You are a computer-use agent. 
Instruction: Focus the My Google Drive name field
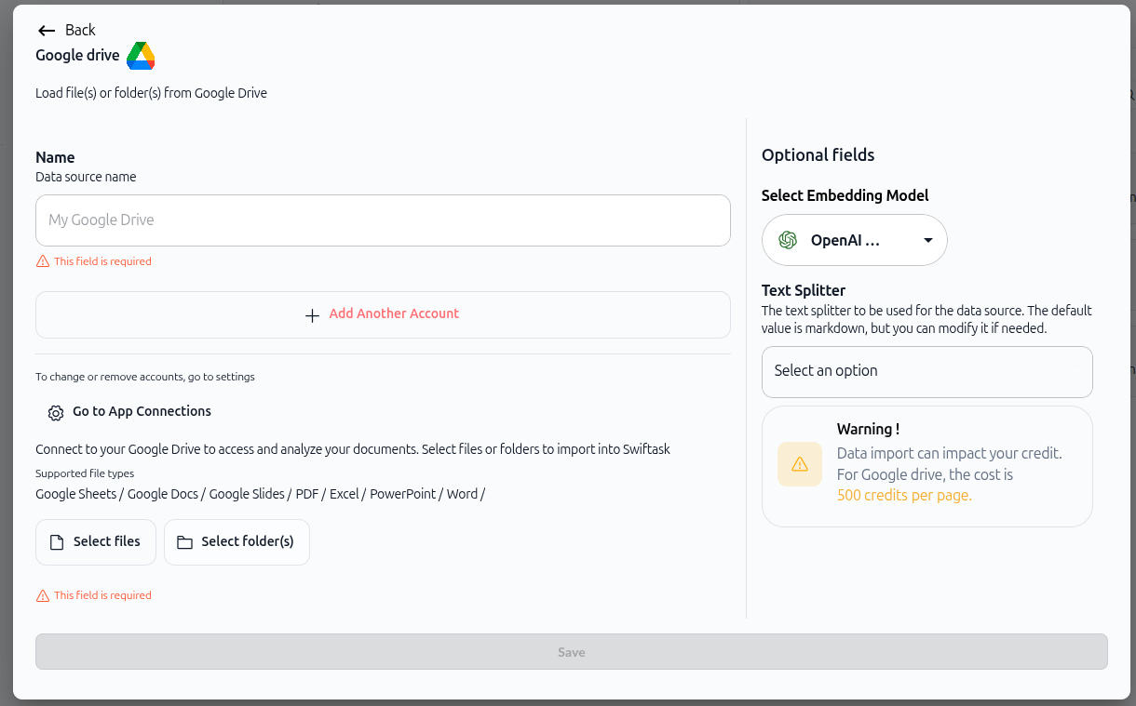[x=383, y=220]
